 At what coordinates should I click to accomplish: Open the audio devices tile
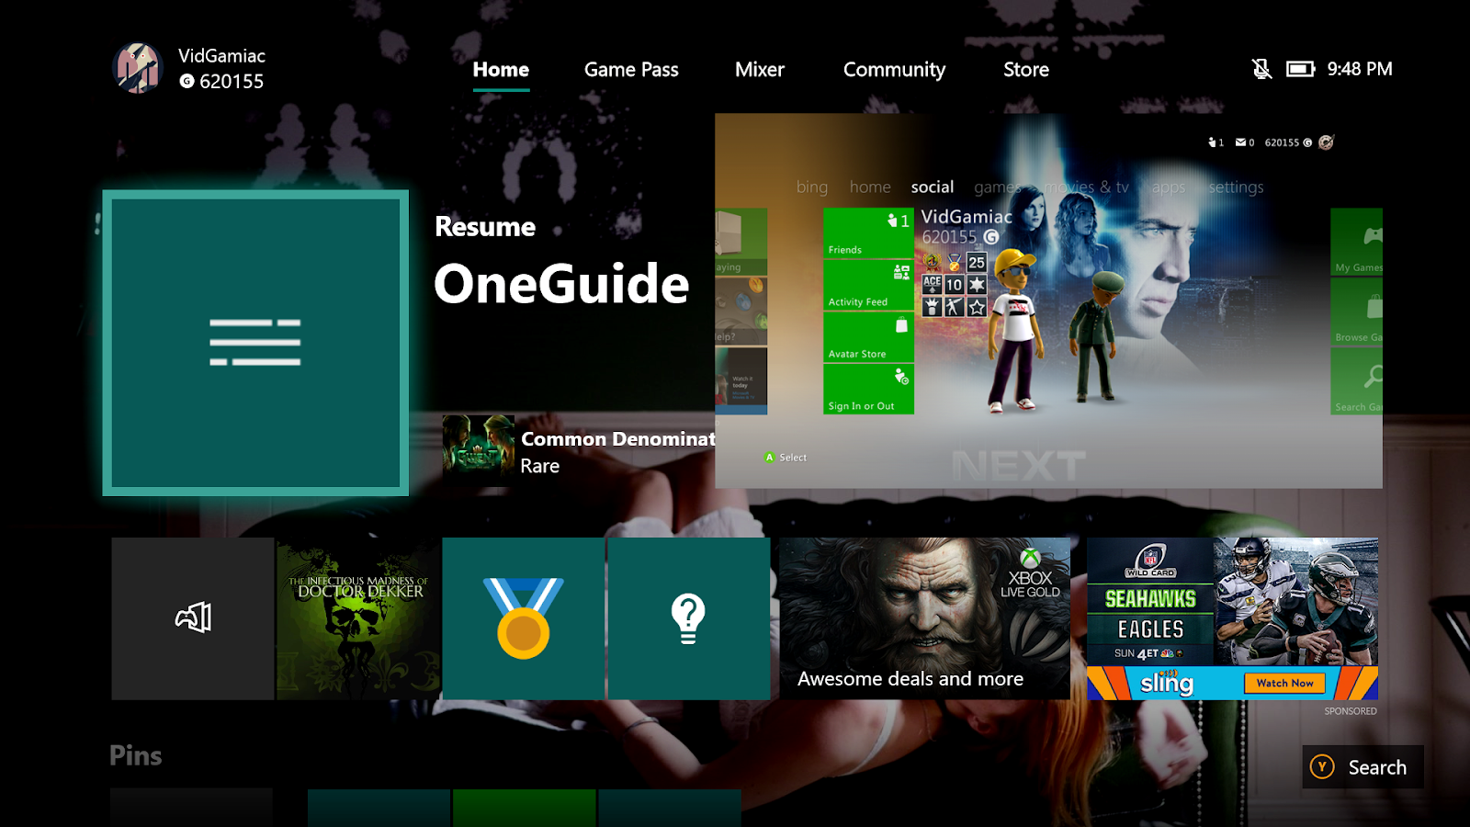click(193, 618)
